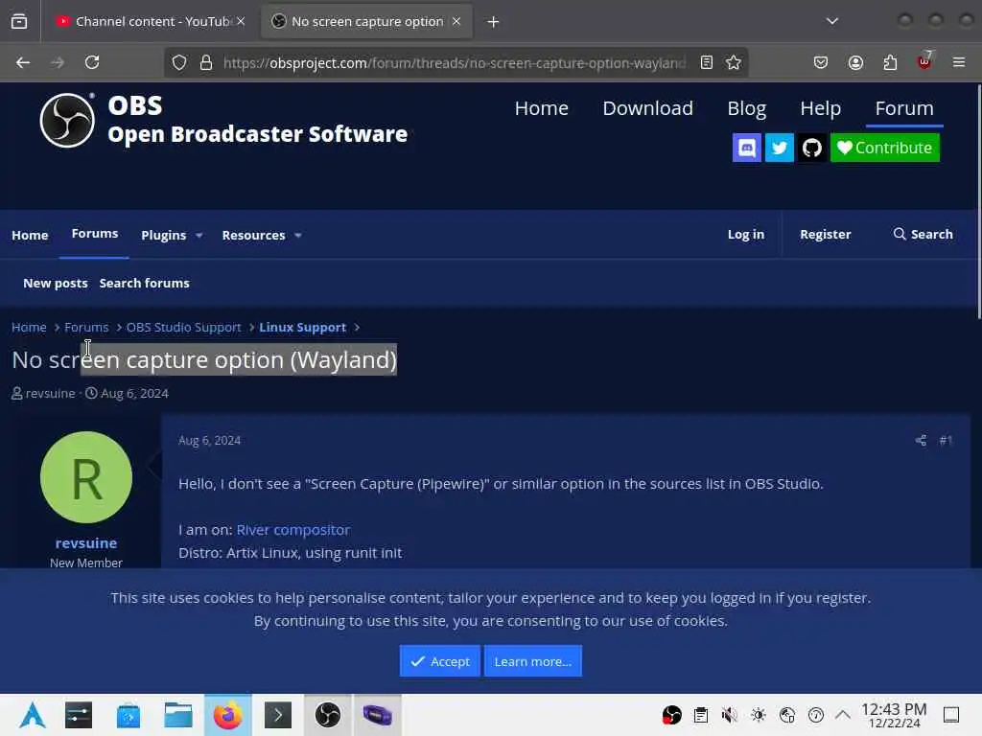
Task: Open the Forums tab in forum navigation
Action: click(x=95, y=234)
